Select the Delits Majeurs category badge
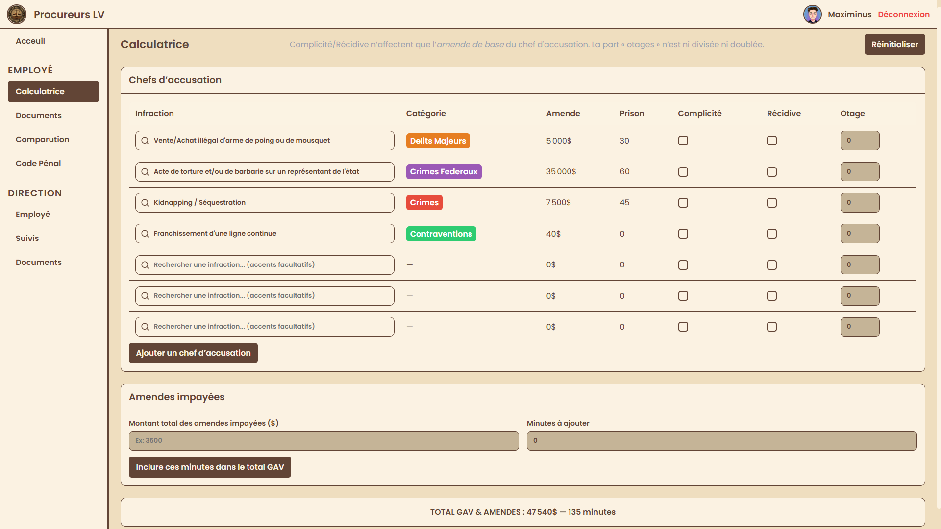 coord(438,141)
